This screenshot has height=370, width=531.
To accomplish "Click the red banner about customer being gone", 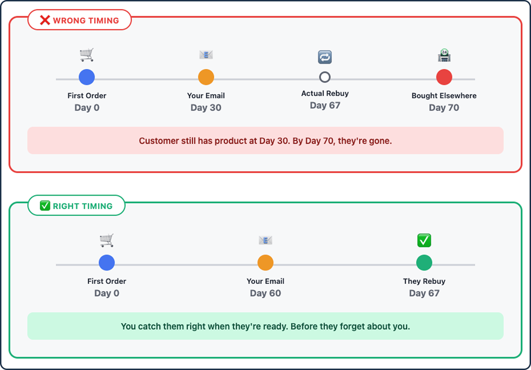I will tap(265, 141).
